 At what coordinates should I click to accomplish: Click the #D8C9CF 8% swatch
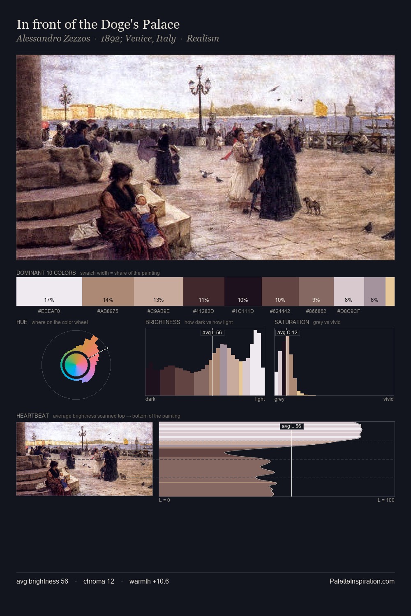(x=349, y=292)
